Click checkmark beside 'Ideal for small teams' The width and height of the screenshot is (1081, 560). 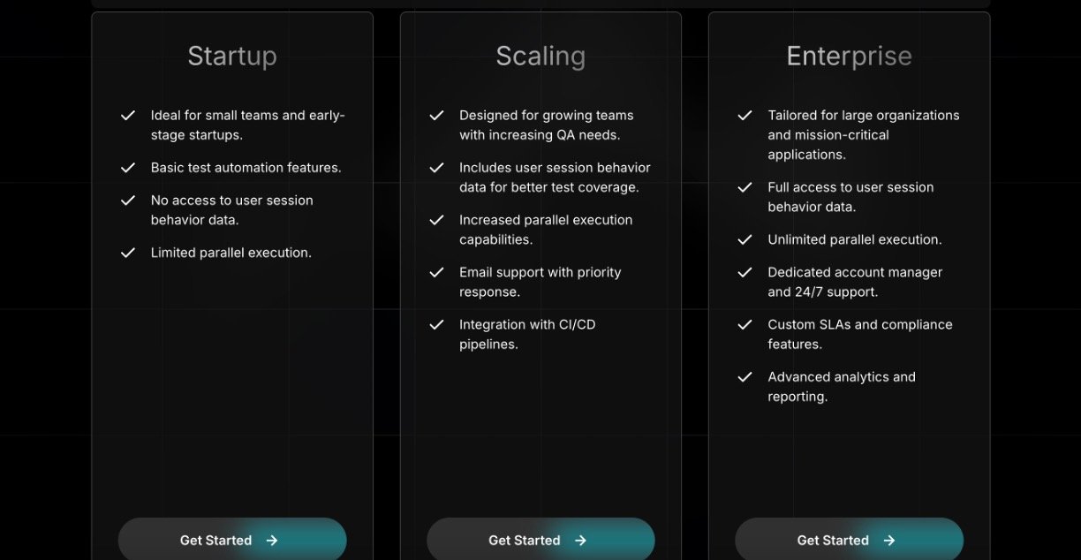pyautogui.click(x=128, y=116)
